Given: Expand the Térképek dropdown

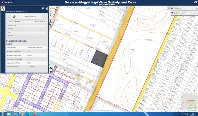Looking at the screenshot, I should pos(184,8).
